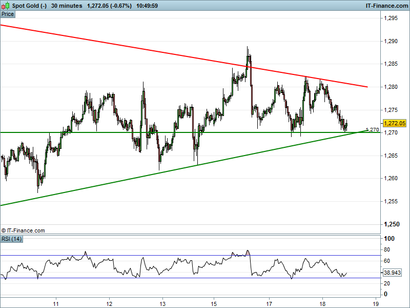Click the bold 1,250 price axis label

click(392, 224)
